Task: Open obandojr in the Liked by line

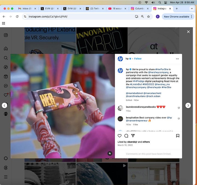Action: (x=132, y=142)
